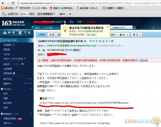This screenshot has height=127, width=161.
Task: Click the 返回 back button
Action: (x=41, y=34)
